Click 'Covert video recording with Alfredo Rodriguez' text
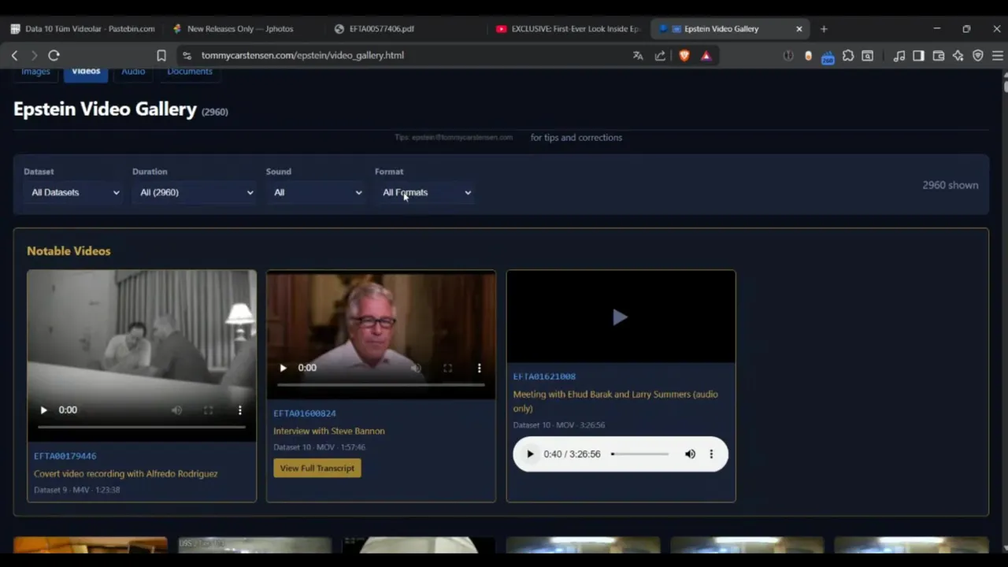The height and width of the screenshot is (567, 1008). coord(126,473)
